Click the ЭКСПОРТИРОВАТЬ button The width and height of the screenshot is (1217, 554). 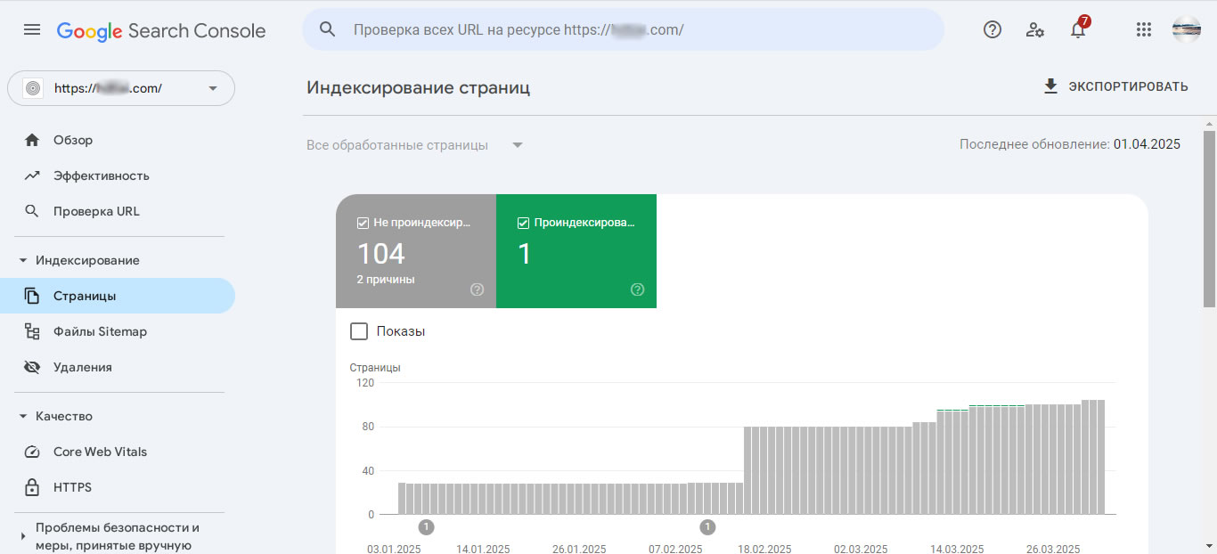(1115, 86)
